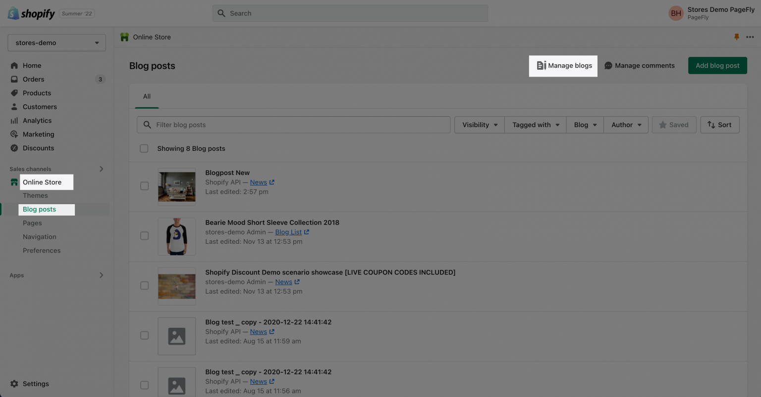Click the Settings gear icon
Image resolution: width=761 pixels, height=397 pixels.
[14, 384]
